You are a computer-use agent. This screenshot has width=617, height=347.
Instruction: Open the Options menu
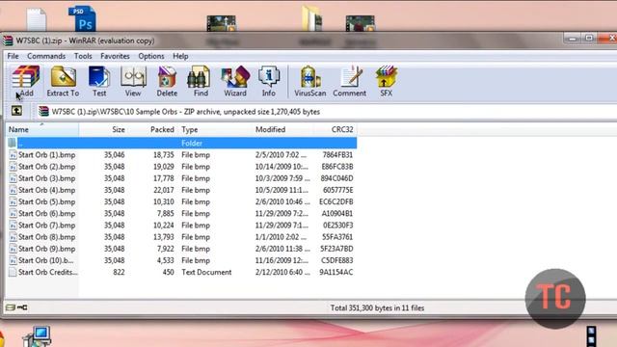click(x=151, y=56)
